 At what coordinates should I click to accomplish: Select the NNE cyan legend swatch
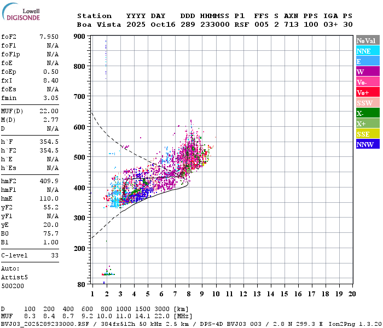(x=368, y=51)
